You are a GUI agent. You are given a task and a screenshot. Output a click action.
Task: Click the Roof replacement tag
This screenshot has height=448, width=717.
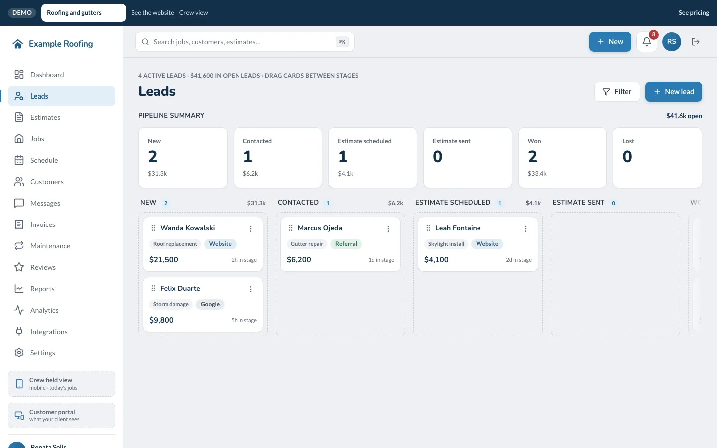(x=175, y=244)
